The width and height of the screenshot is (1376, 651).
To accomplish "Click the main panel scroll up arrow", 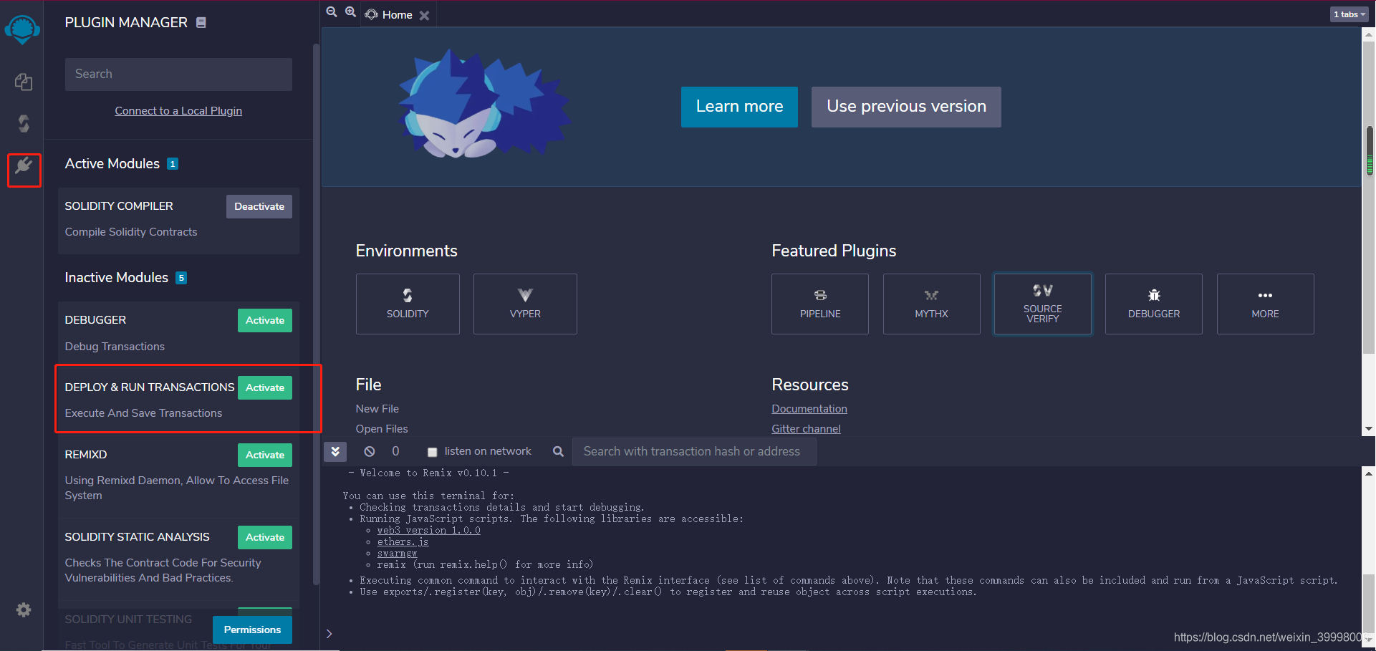I will click(1369, 33).
